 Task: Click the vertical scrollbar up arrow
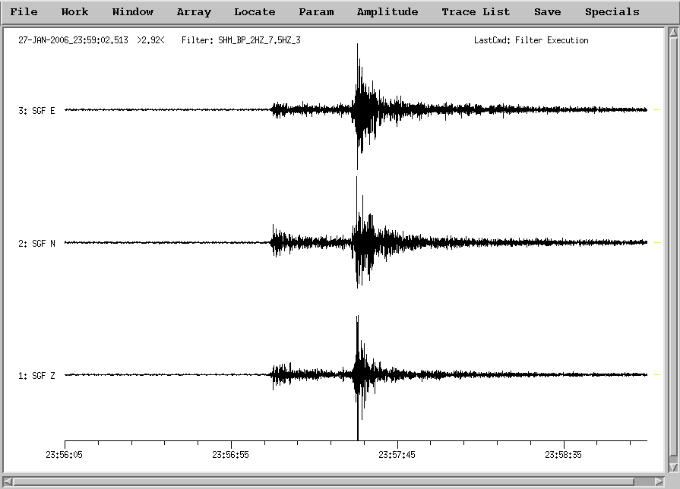click(673, 33)
